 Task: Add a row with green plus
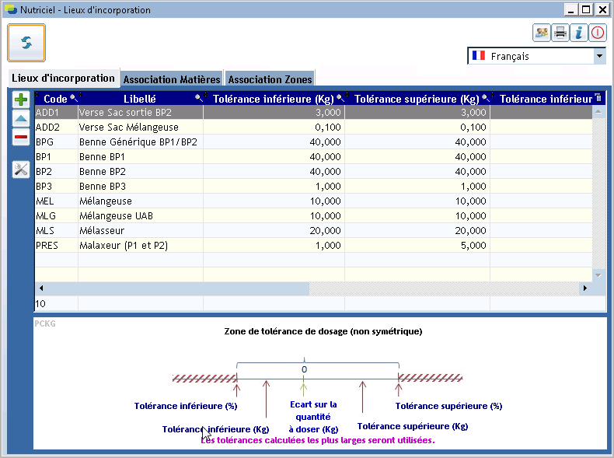21,100
